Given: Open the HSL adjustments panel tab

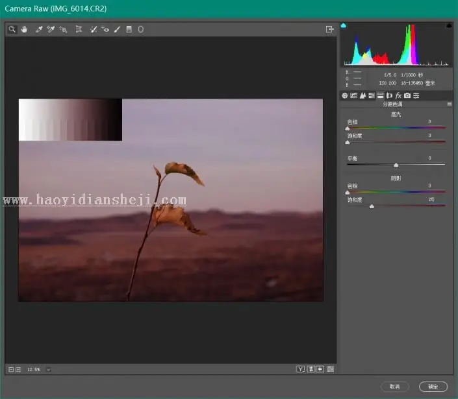Looking at the screenshot, I should 372,95.
